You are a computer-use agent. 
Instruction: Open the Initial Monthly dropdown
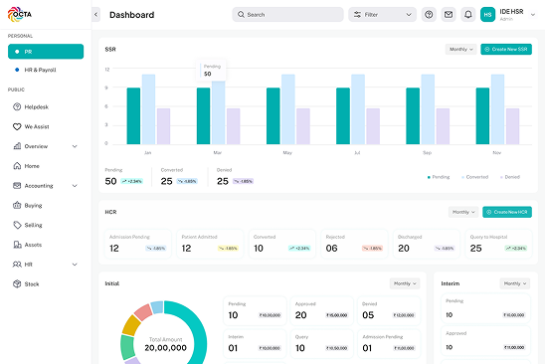(405, 283)
